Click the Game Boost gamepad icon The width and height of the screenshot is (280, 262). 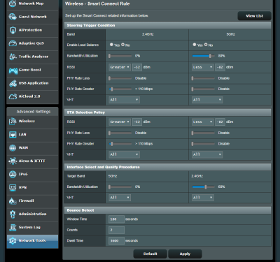pos(13,70)
